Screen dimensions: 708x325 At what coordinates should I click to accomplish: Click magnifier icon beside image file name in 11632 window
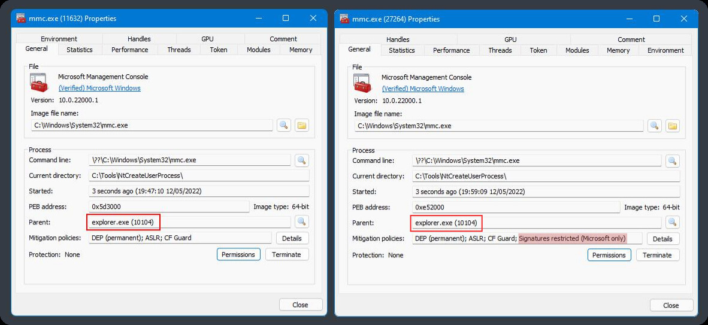pos(283,125)
